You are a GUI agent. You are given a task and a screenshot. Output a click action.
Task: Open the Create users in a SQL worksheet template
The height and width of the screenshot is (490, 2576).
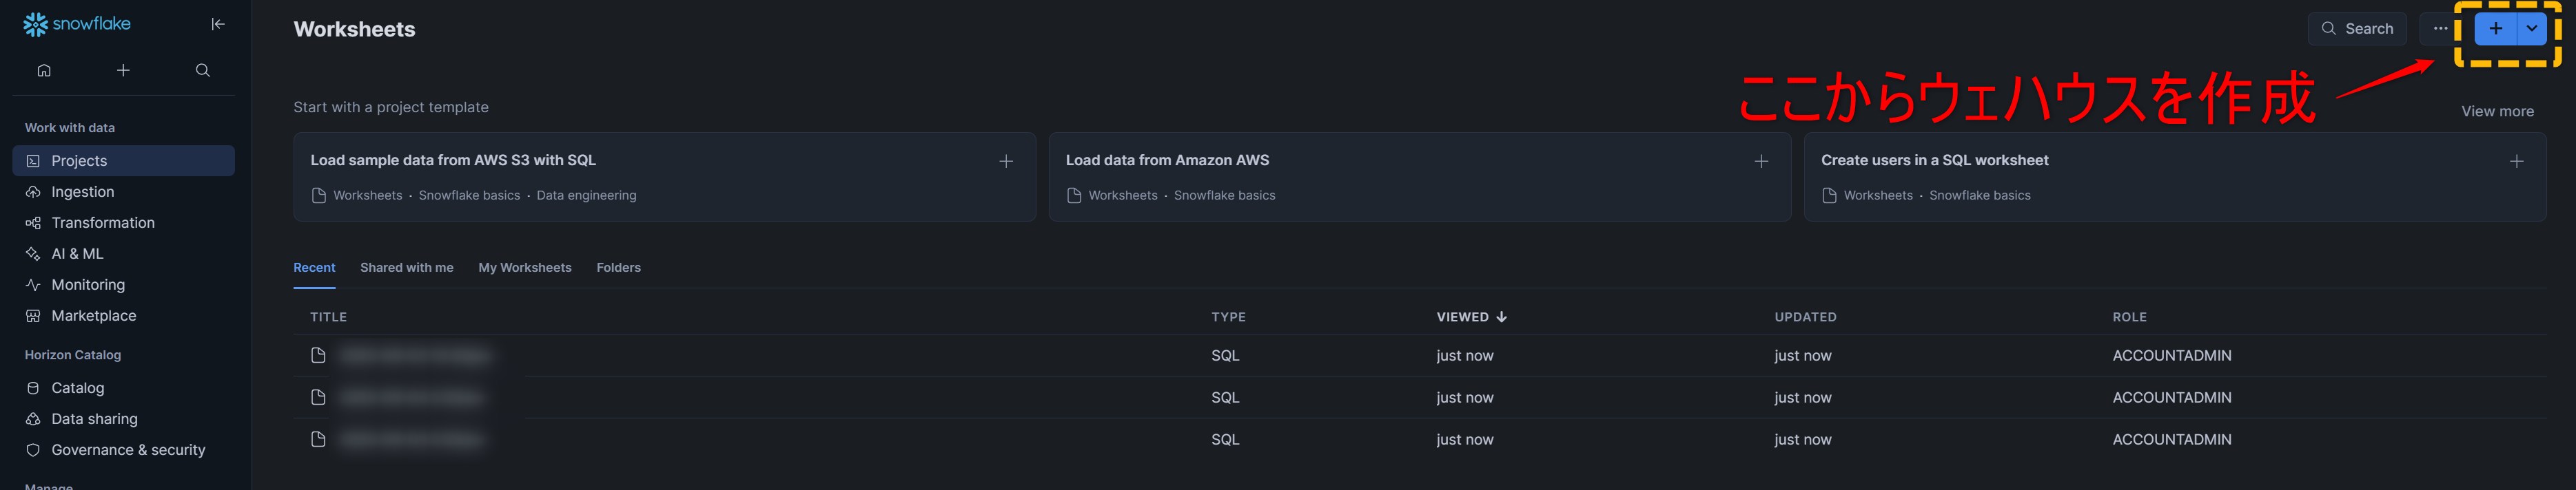2175,177
